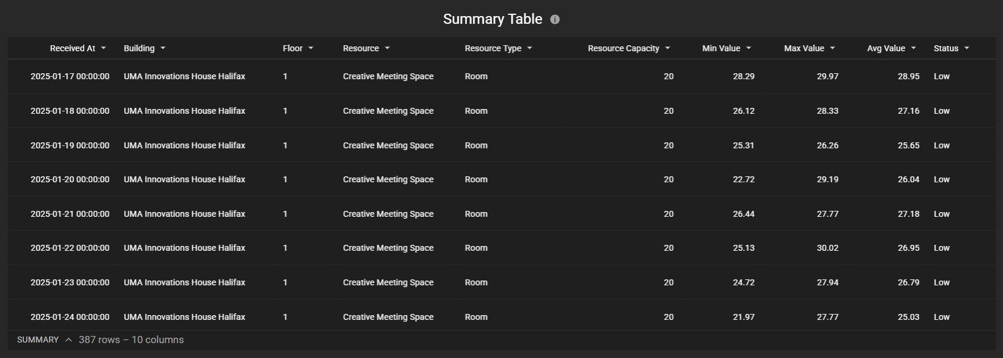Click the 387 rows – 10 columns text
Viewport: 1003px width, 358px height.
[131, 340]
